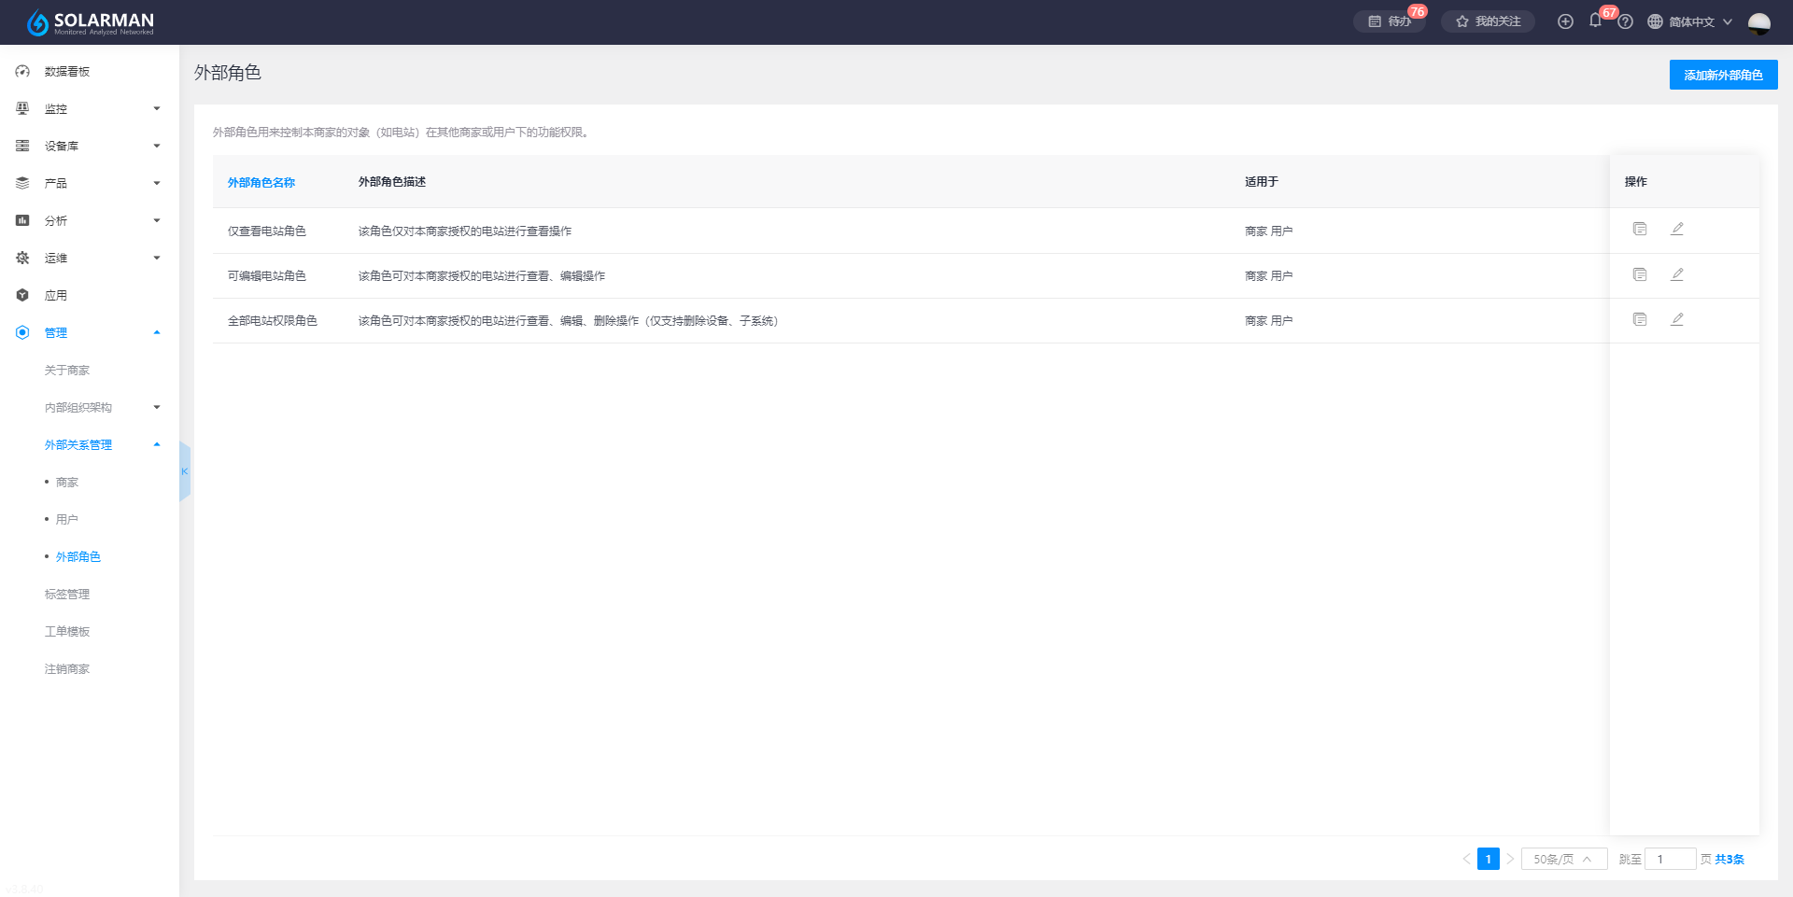Expand the 内部组织架构 submenu
The image size is (1793, 897).
(x=101, y=407)
